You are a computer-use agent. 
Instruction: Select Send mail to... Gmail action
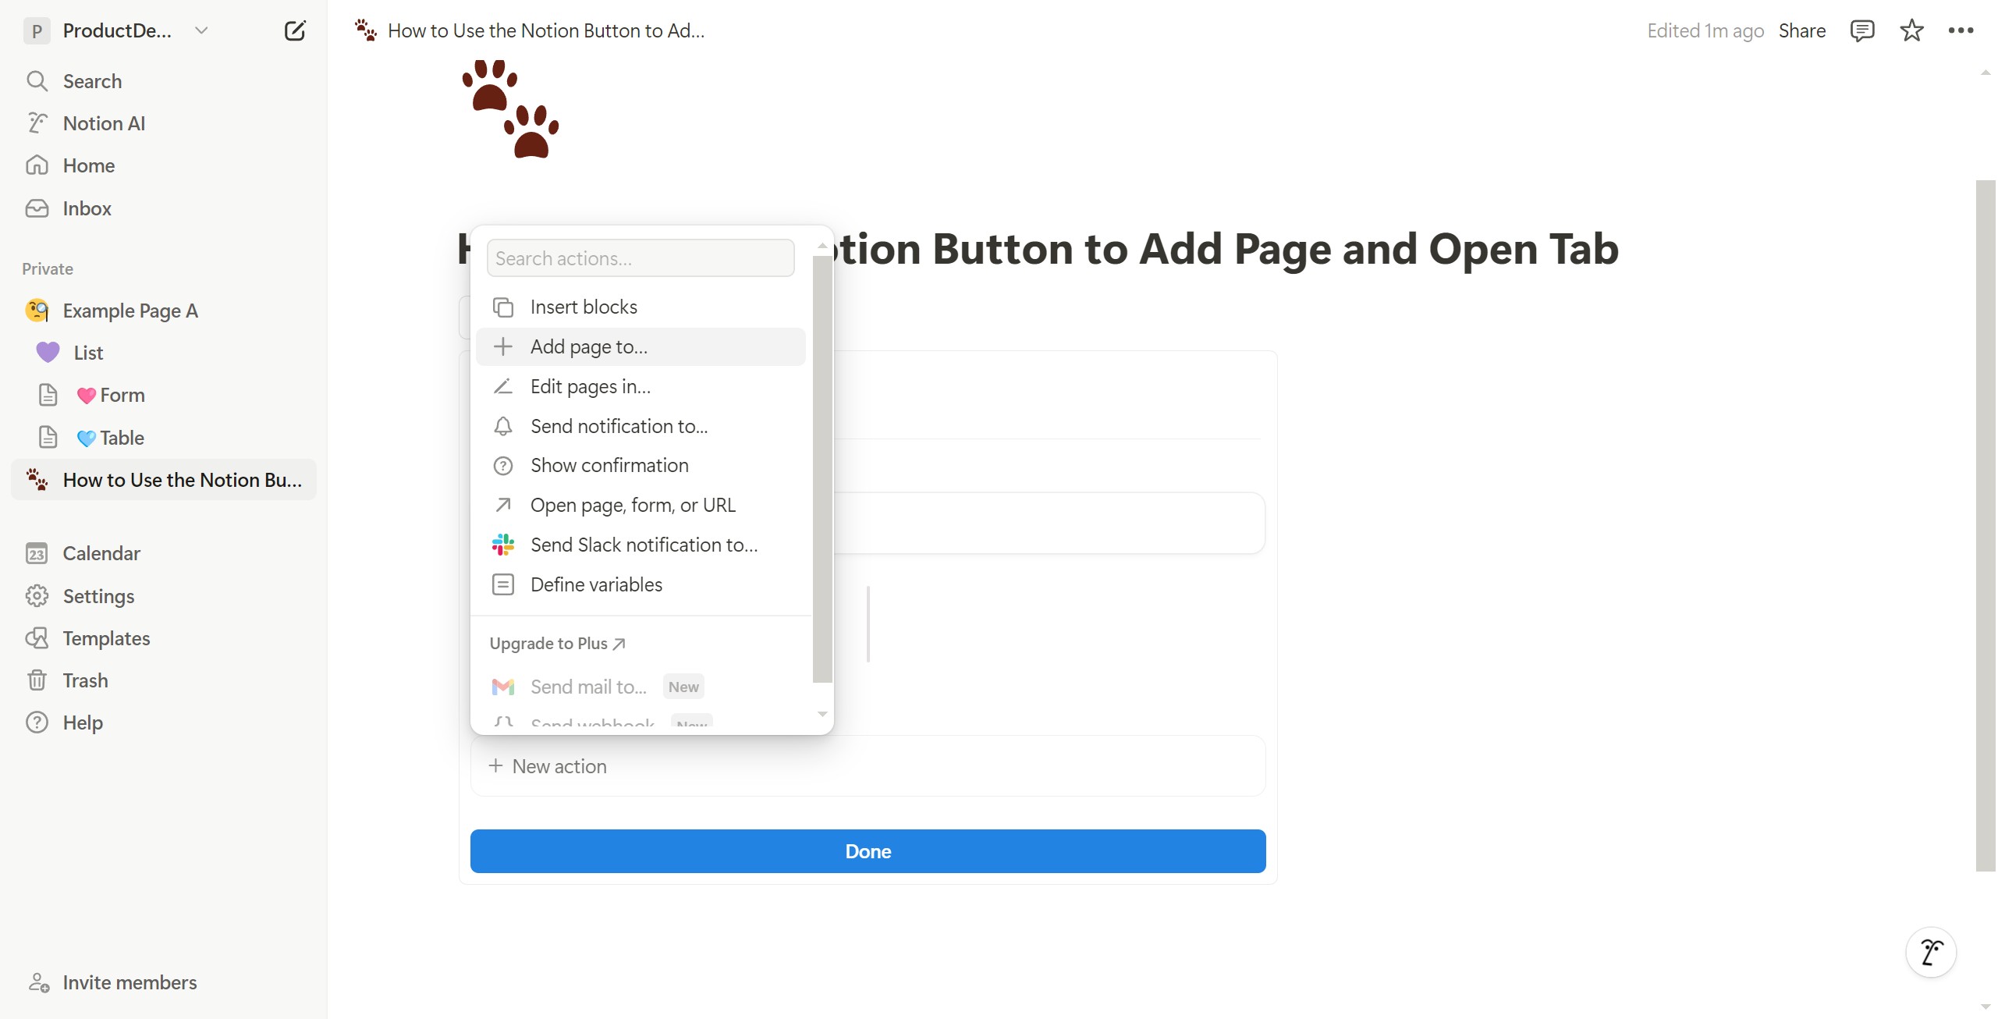click(641, 687)
